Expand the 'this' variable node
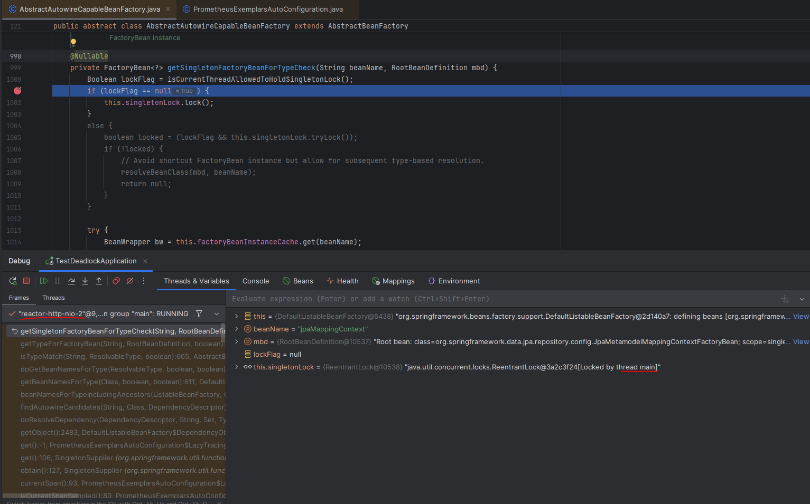This screenshot has height=504, width=810. pyautogui.click(x=237, y=317)
